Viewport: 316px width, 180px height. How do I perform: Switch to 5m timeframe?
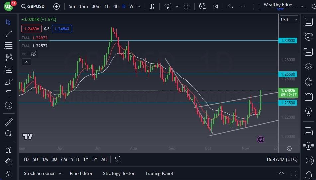tap(72, 6)
